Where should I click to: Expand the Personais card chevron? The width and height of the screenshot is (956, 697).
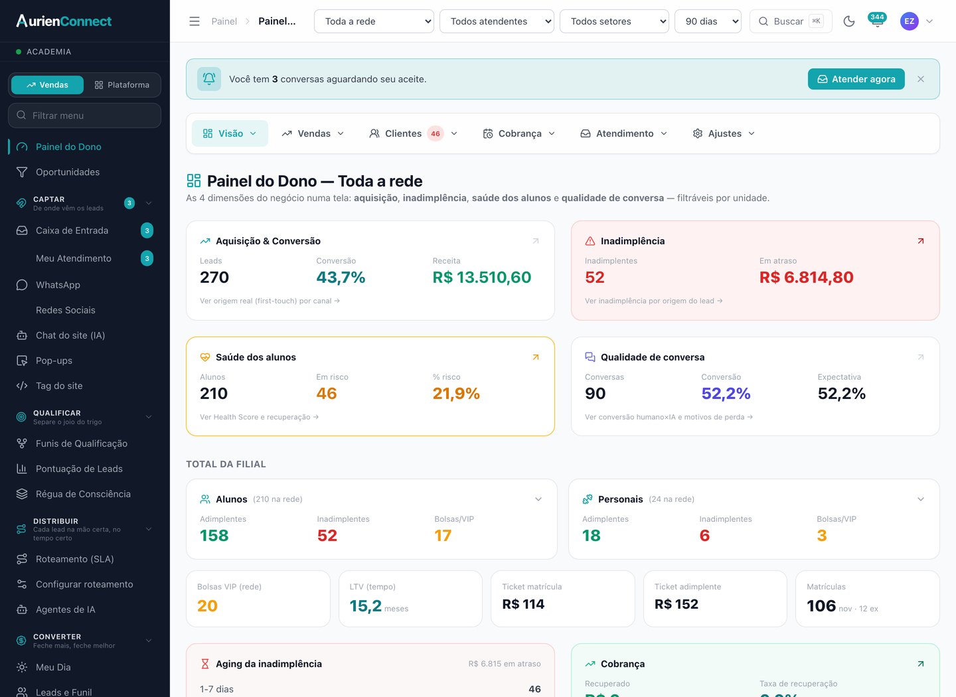pyautogui.click(x=921, y=499)
